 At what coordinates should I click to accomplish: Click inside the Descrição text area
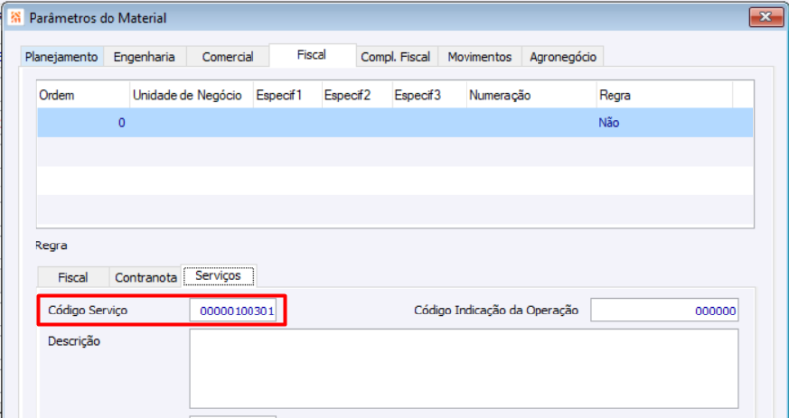click(464, 369)
